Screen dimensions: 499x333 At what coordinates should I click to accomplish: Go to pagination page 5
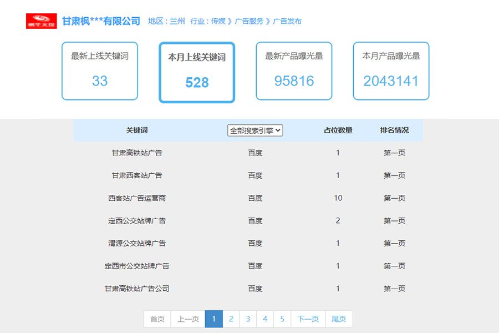coord(282,319)
